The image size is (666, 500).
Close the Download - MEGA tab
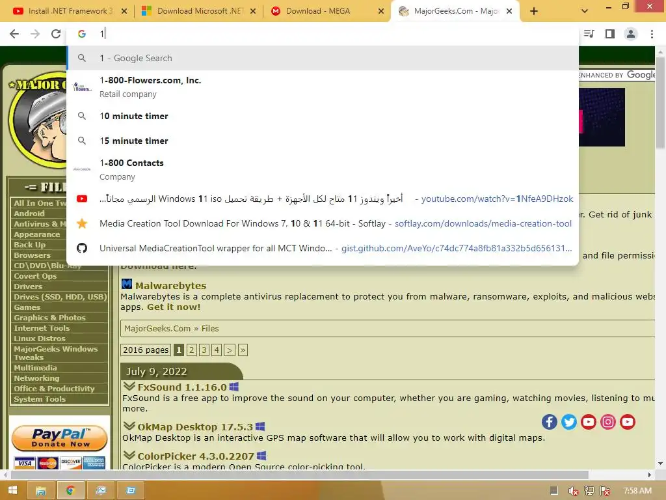(381, 12)
